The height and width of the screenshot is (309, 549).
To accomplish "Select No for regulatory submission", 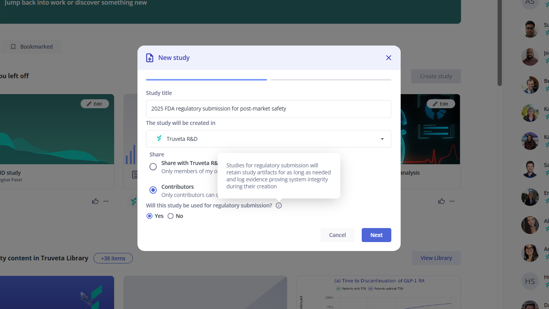I will pos(171,216).
